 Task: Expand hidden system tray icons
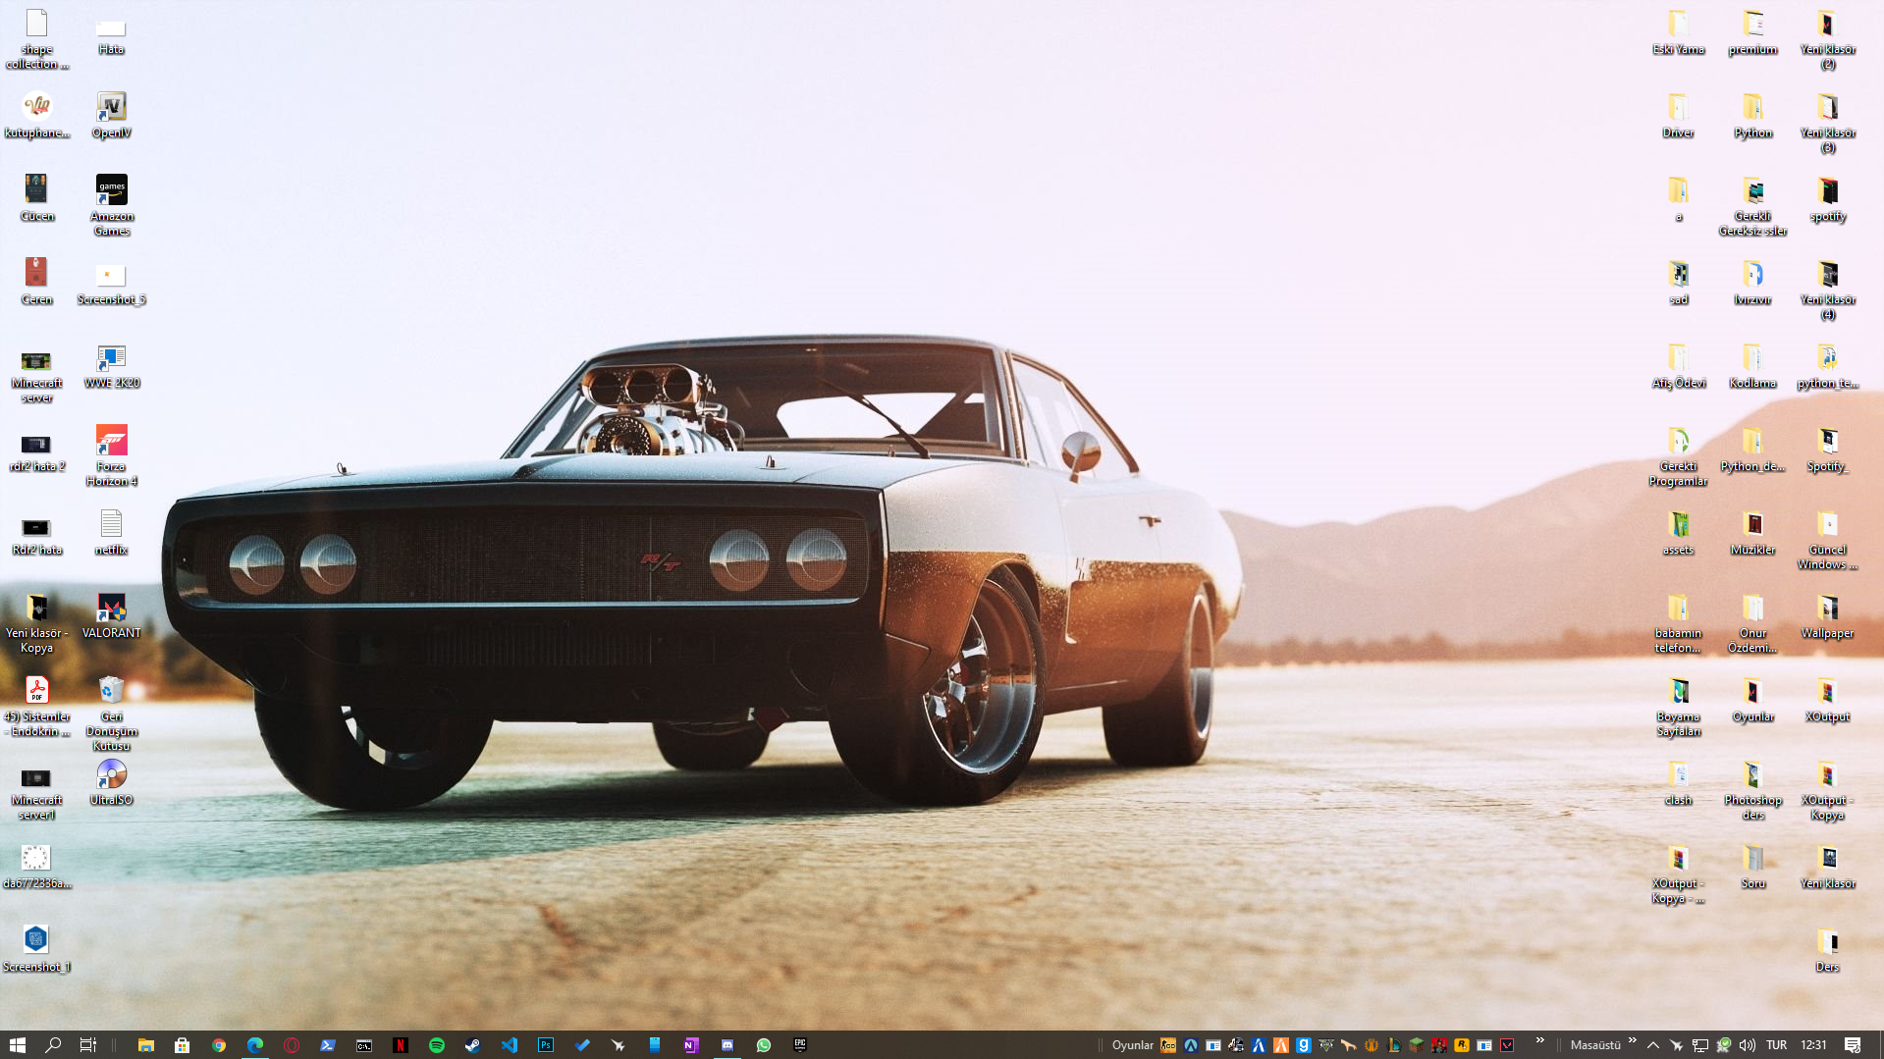[x=1654, y=1044]
